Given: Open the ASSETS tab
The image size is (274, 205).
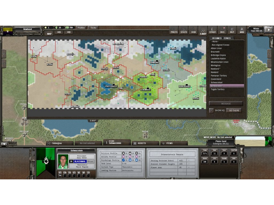Looking at the screenshot, I should coord(145,143).
